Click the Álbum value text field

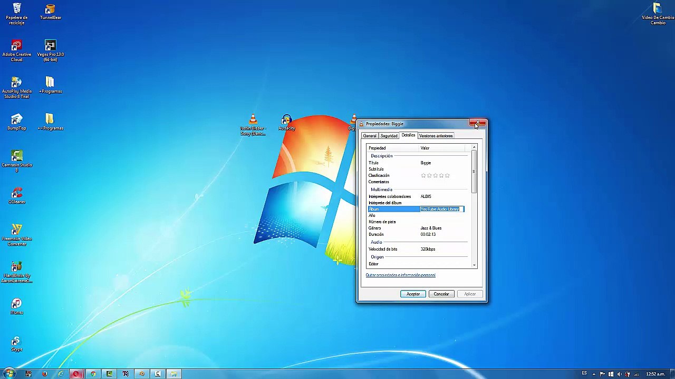(441, 209)
